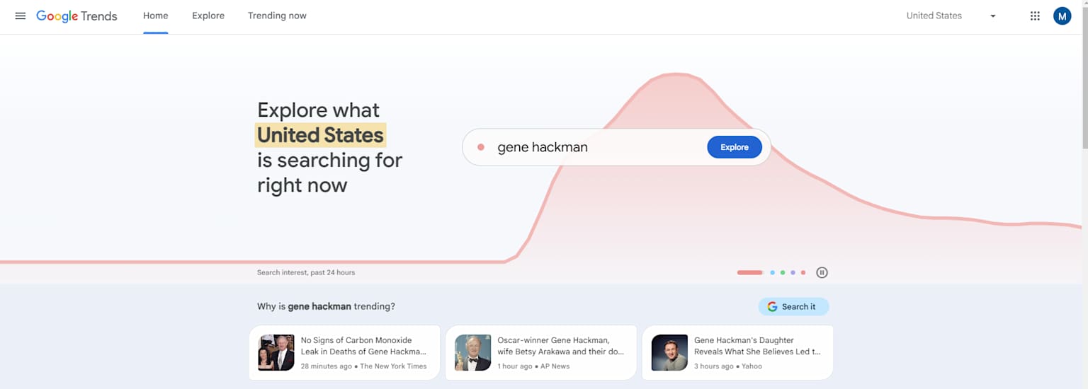The image size is (1088, 389).
Task: Open the New York Times carbon monoxide article
Action: [363, 346]
